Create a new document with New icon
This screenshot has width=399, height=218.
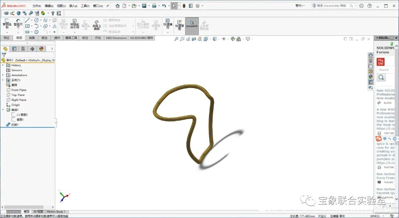(x=125, y=6)
